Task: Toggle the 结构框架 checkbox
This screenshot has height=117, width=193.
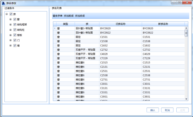Action: coord(15,25)
